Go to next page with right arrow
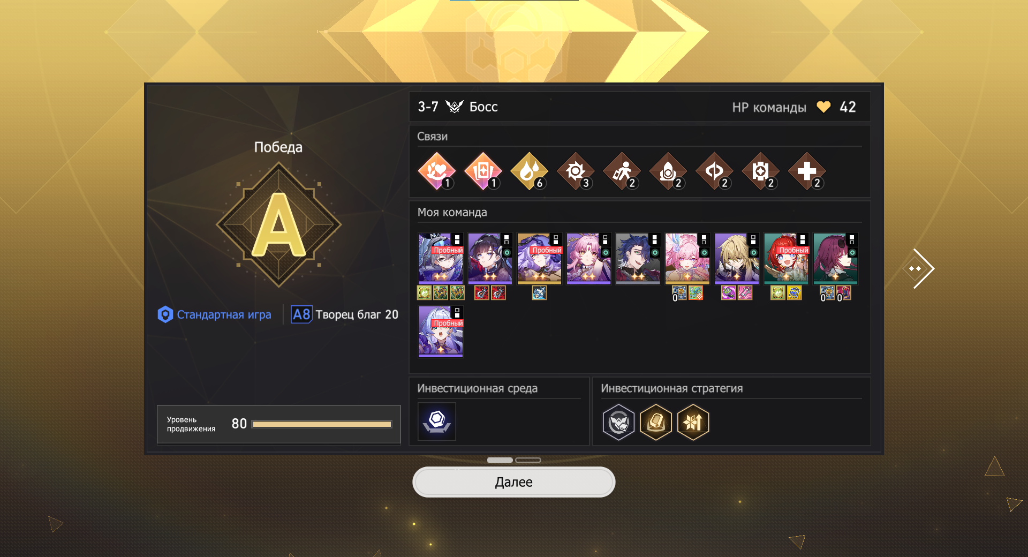 920,268
